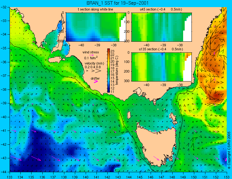Click the magenta wind stress arrow in legend
This screenshot has width=232, height=179.
pyautogui.click(x=92, y=55)
